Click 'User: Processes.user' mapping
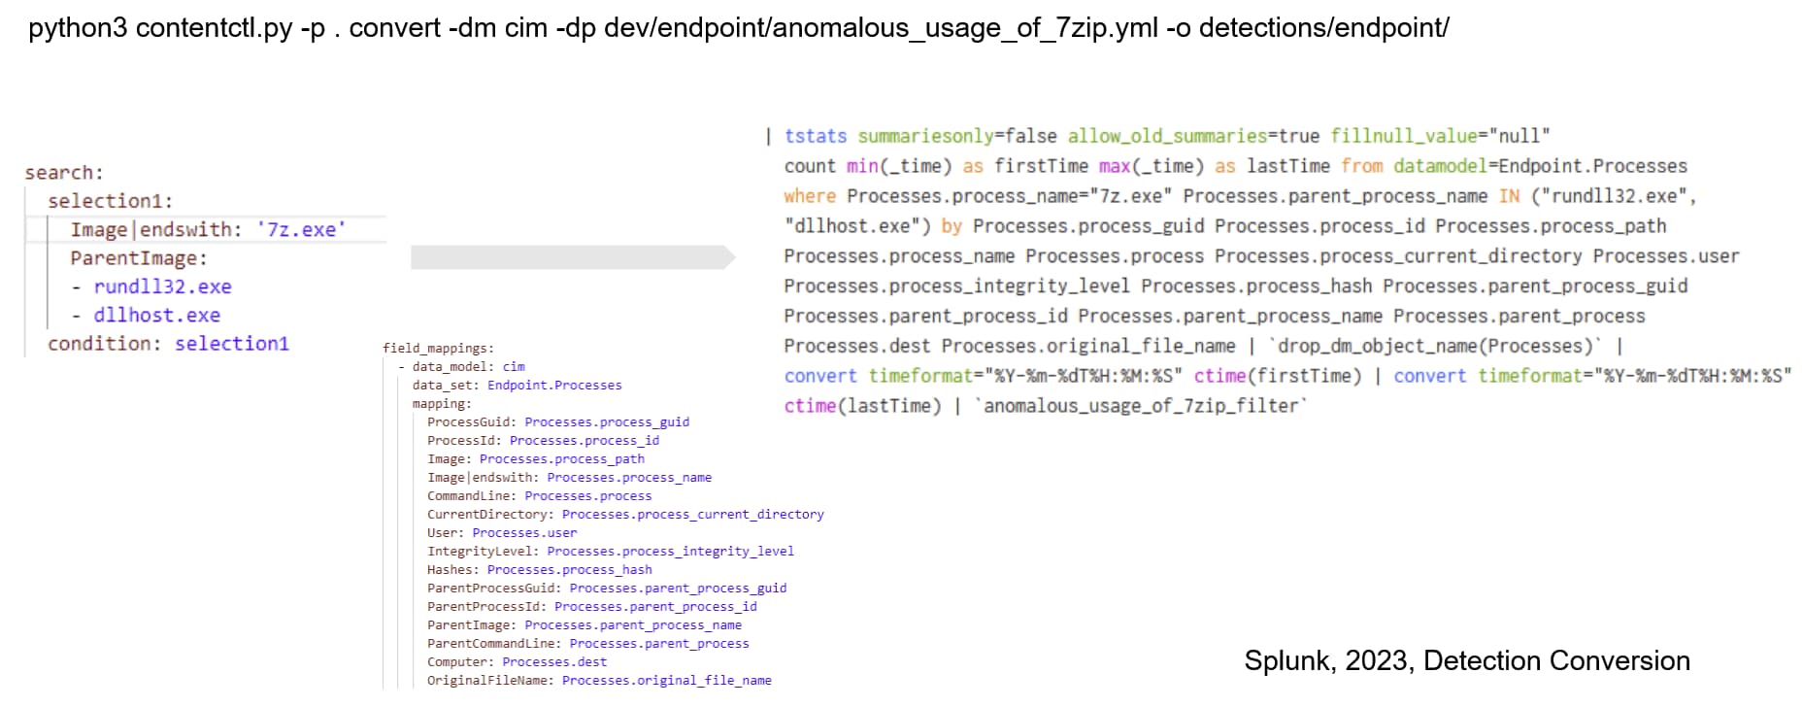This screenshot has height=707, width=1803. 502,533
